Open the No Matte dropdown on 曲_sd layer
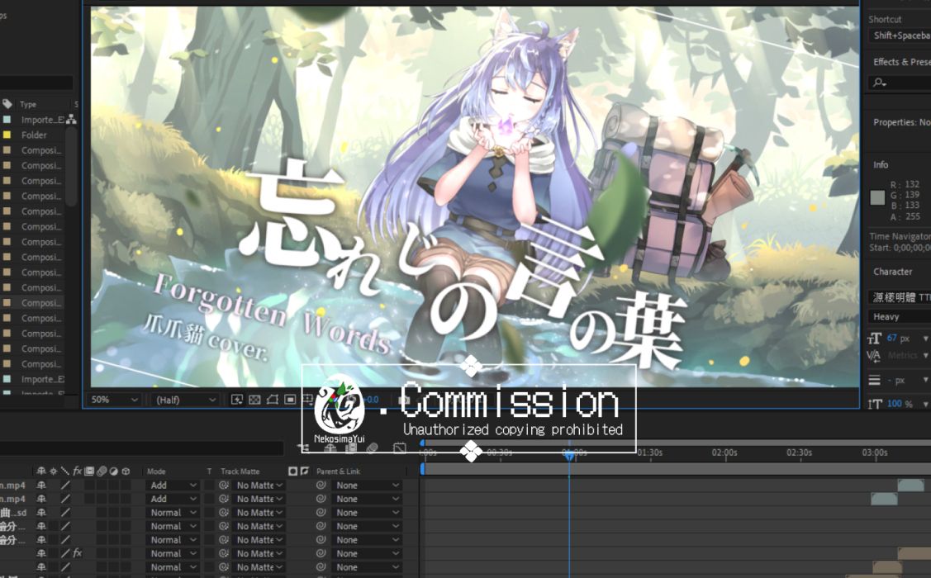Viewport: 931px width, 578px height. (x=259, y=512)
